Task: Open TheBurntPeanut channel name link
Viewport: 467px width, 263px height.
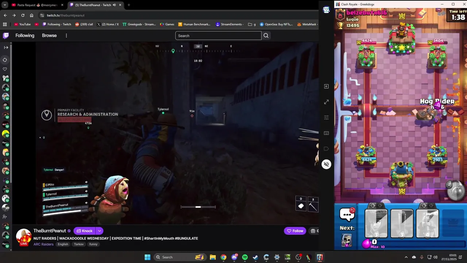Action: coord(50,231)
